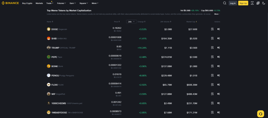The height and width of the screenshot is (118, 268).
Task: Open the Markets menu item
Action: pos(39,3)
